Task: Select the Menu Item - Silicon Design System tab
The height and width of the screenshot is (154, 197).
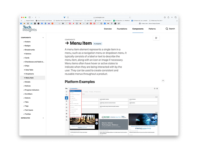Action: point(149,23)
